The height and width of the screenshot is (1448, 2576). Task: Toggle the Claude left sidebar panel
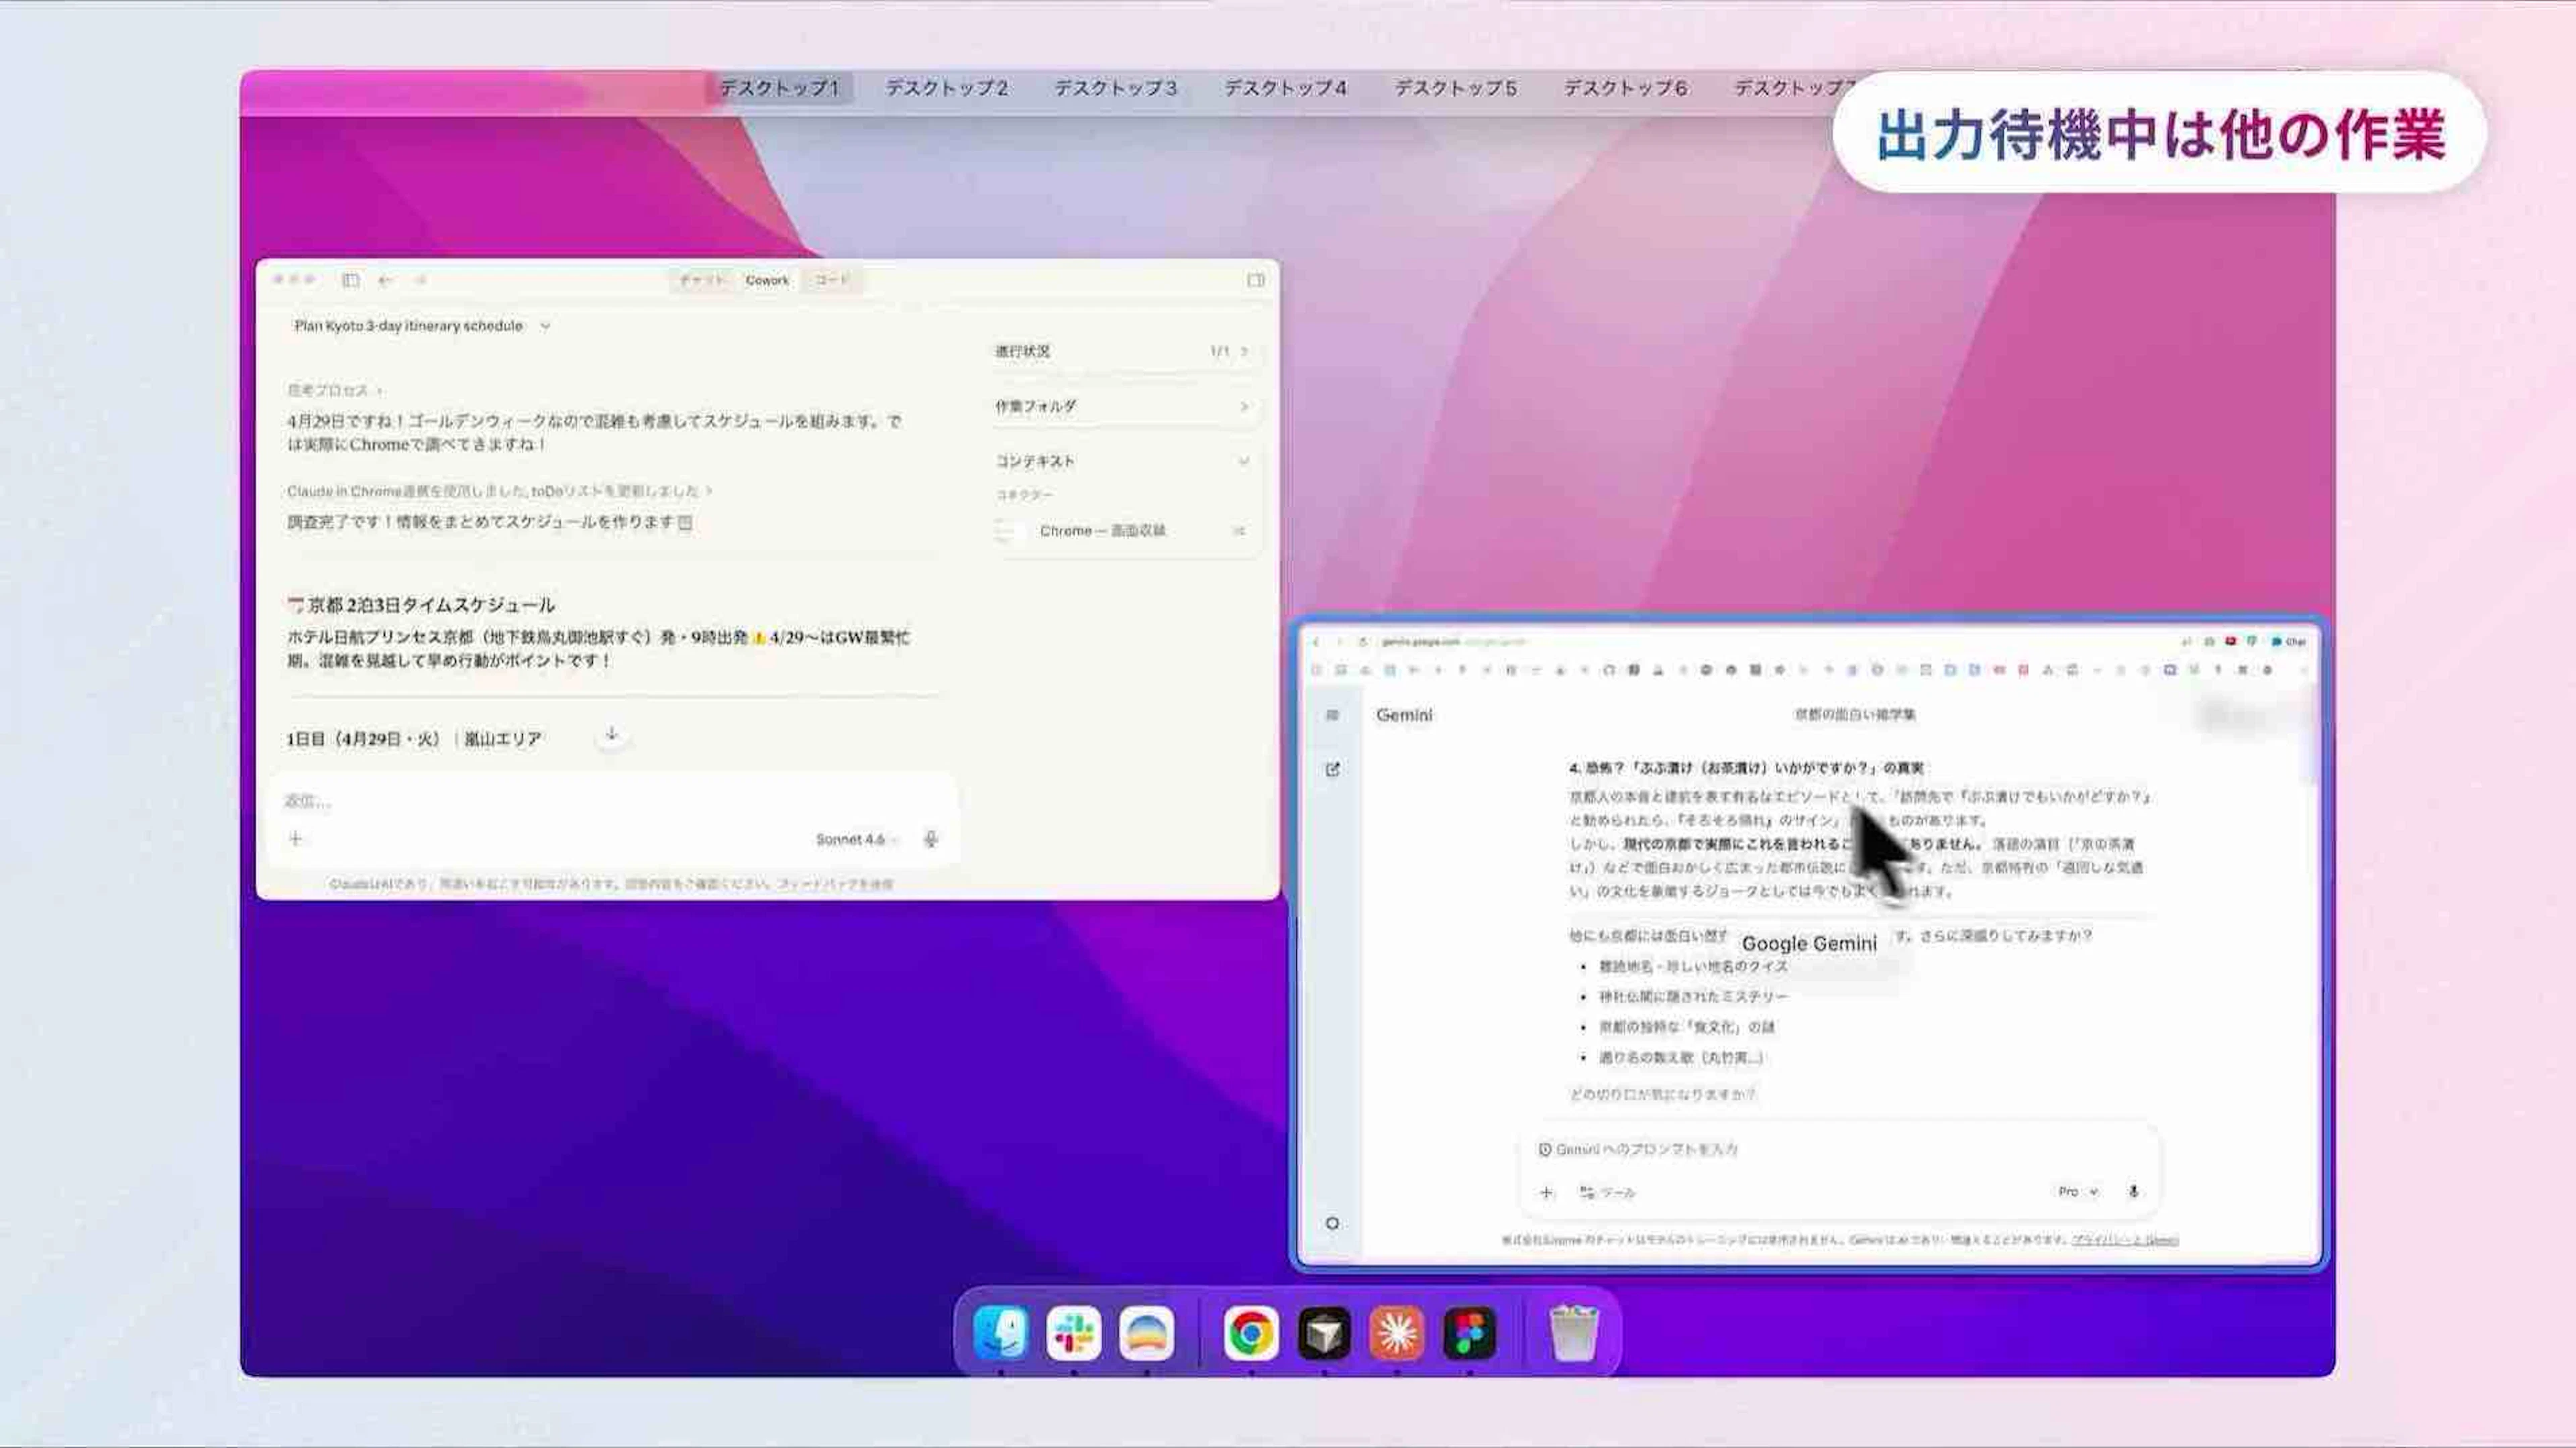(350, 280)
